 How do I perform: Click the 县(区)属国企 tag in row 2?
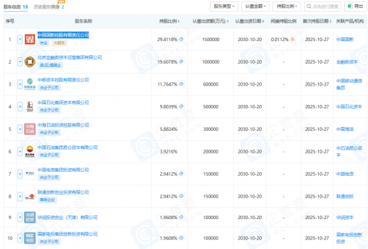pyautogui.click(x=50, y=65)
